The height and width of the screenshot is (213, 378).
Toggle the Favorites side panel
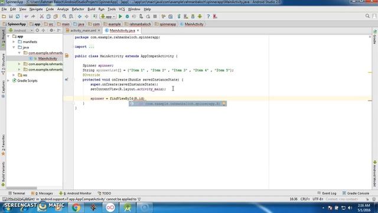click(x=3, y=145)
